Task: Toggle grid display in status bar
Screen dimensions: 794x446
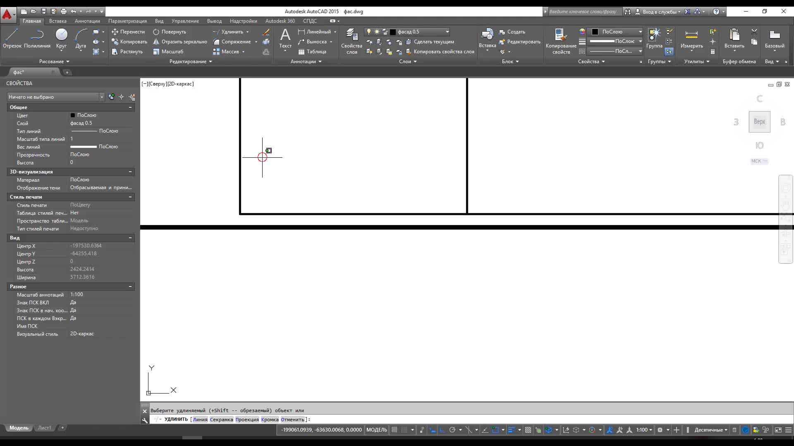Action: (394, 430)
